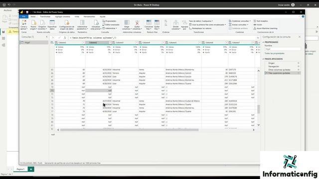Screen dimensions: 319x179
Task: Switch to the Vista tab
Action: pyautogui.click(x=77, y=16)
